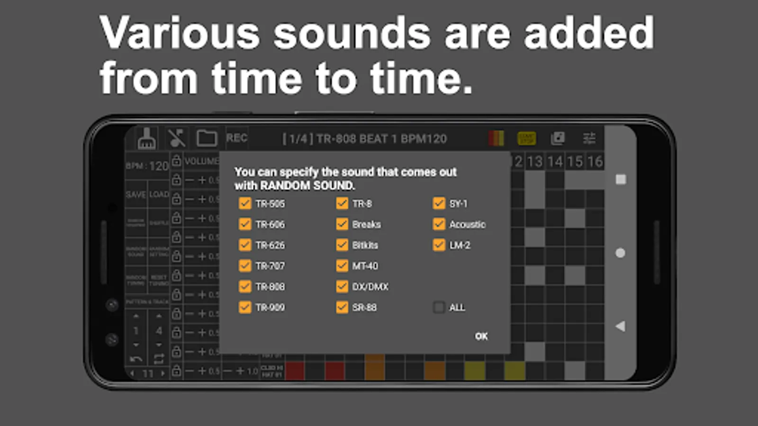Select the step 14 column header
758x426 pixels.
555,161
